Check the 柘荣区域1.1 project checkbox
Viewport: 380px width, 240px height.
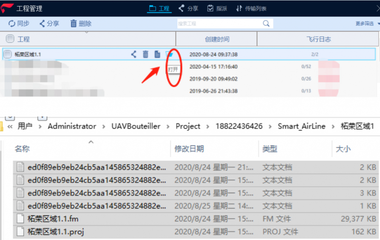(x=7, y=54)
